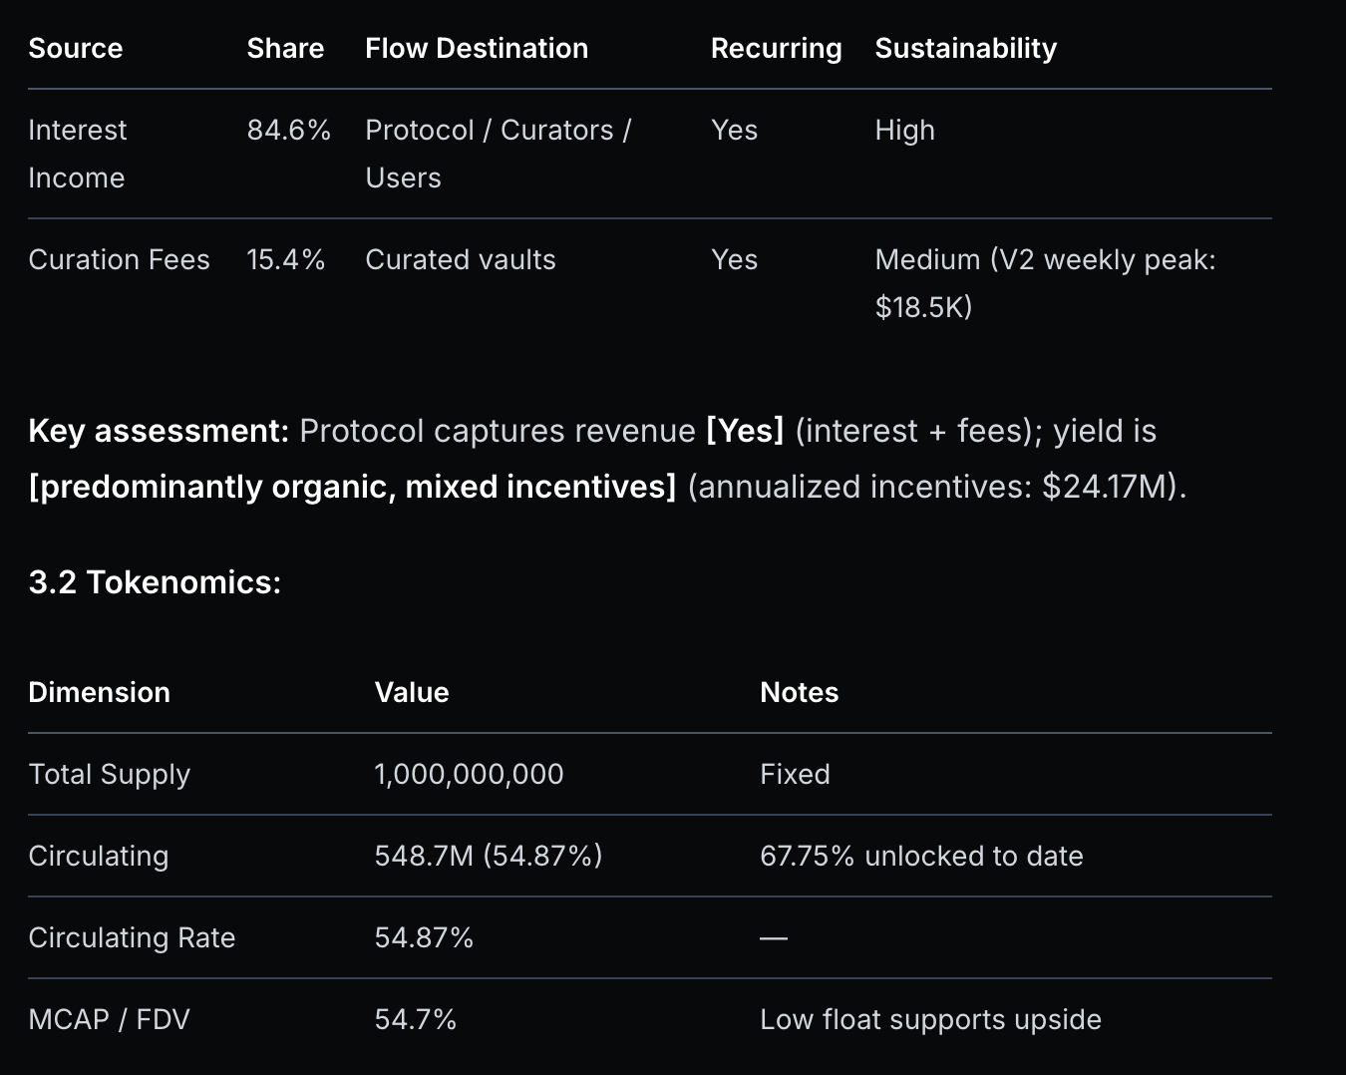Click the bold [Yes] revenue marker
The image size is (1346, 1075).
tap(745, 431)
